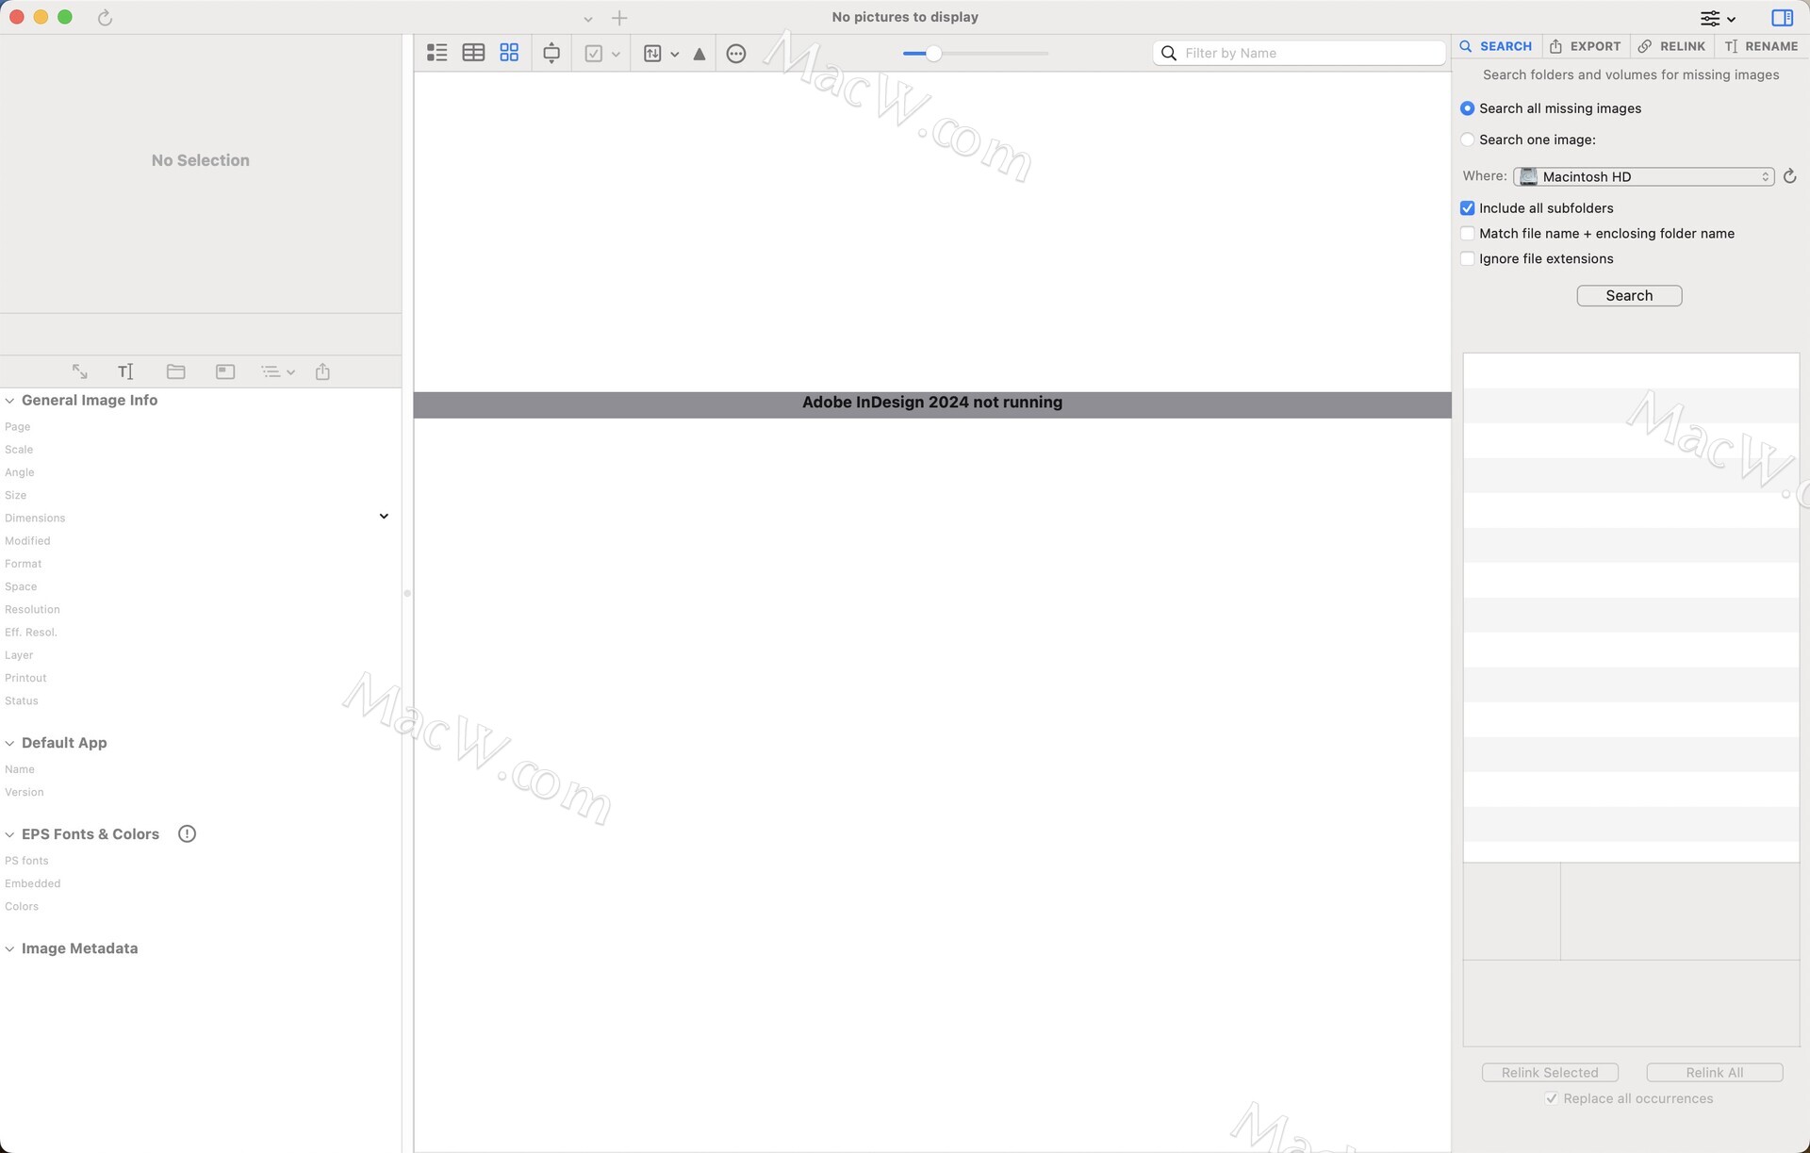Screen dimensions: 1810x1153
Task: Click the Relink All button
Action: click(1714, 1073)
